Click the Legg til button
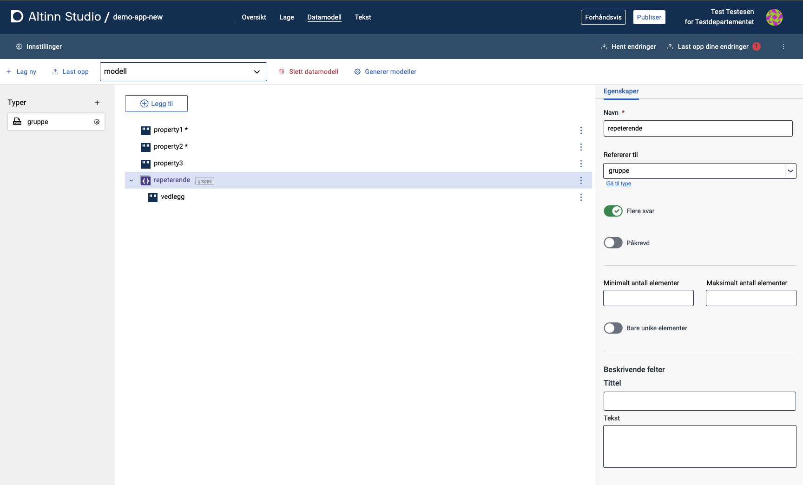803x485 pixels. point(156,104)
